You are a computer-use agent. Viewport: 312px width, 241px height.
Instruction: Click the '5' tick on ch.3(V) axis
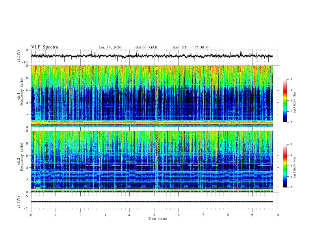(x=28, y=196)
